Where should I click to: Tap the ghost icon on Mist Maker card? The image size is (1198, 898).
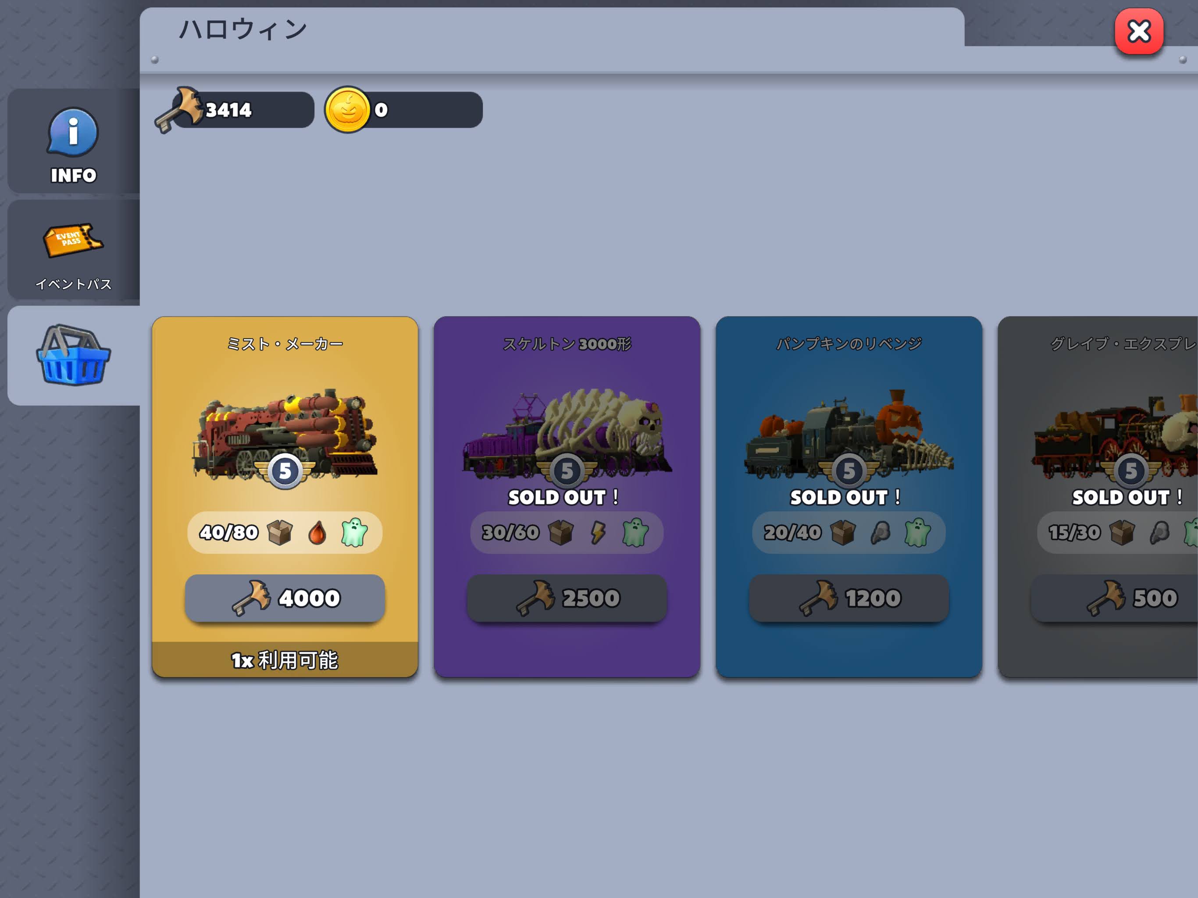(354, 532)
